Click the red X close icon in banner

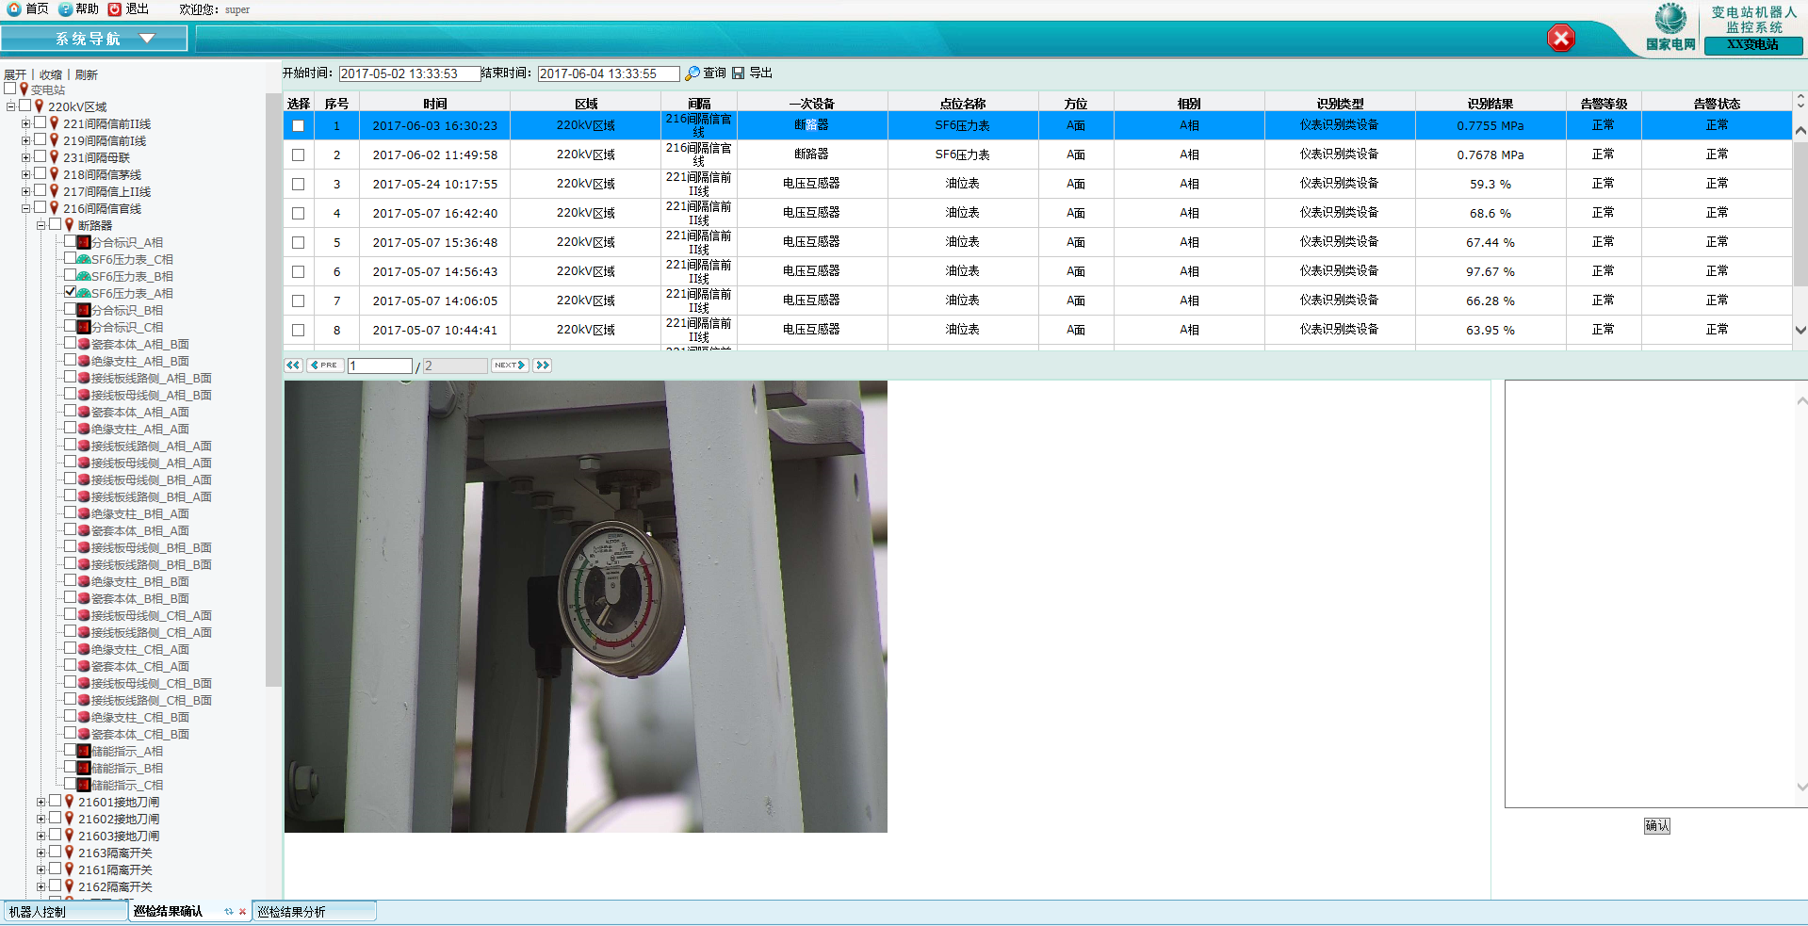1560,39
